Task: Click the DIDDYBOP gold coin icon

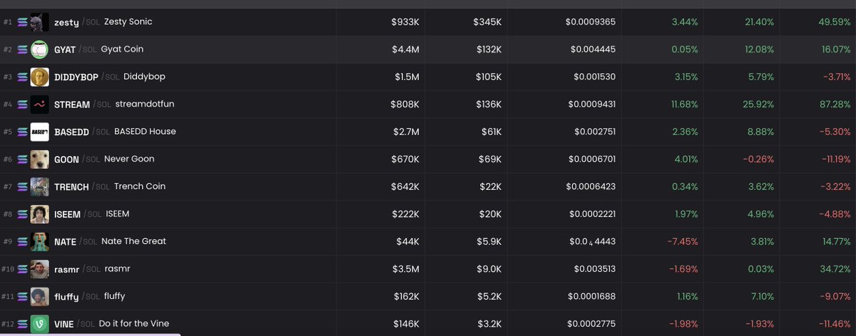Action: coord(40,77)
